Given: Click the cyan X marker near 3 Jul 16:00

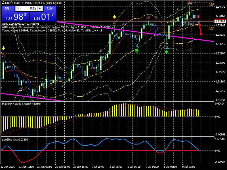Looking at the screenshot, I should pyautogui.click(x=137, y=46).
